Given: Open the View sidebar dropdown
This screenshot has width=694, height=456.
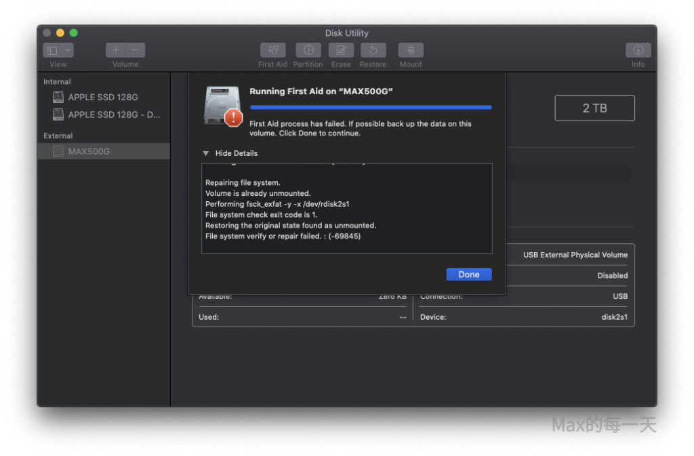Looking at the screenshot, I should [x=58, y=50].
